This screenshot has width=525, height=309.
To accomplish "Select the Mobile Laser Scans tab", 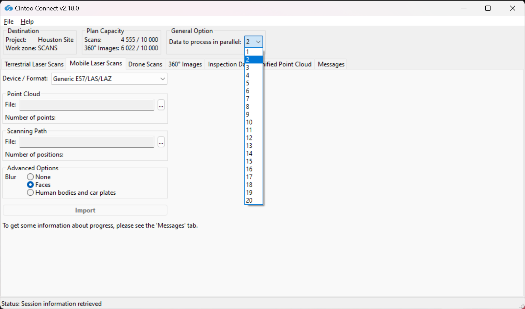I will (96, 63).
